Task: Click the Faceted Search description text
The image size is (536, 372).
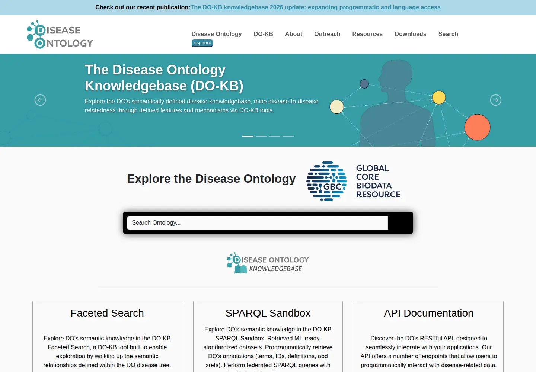Action: pos(107,352)
